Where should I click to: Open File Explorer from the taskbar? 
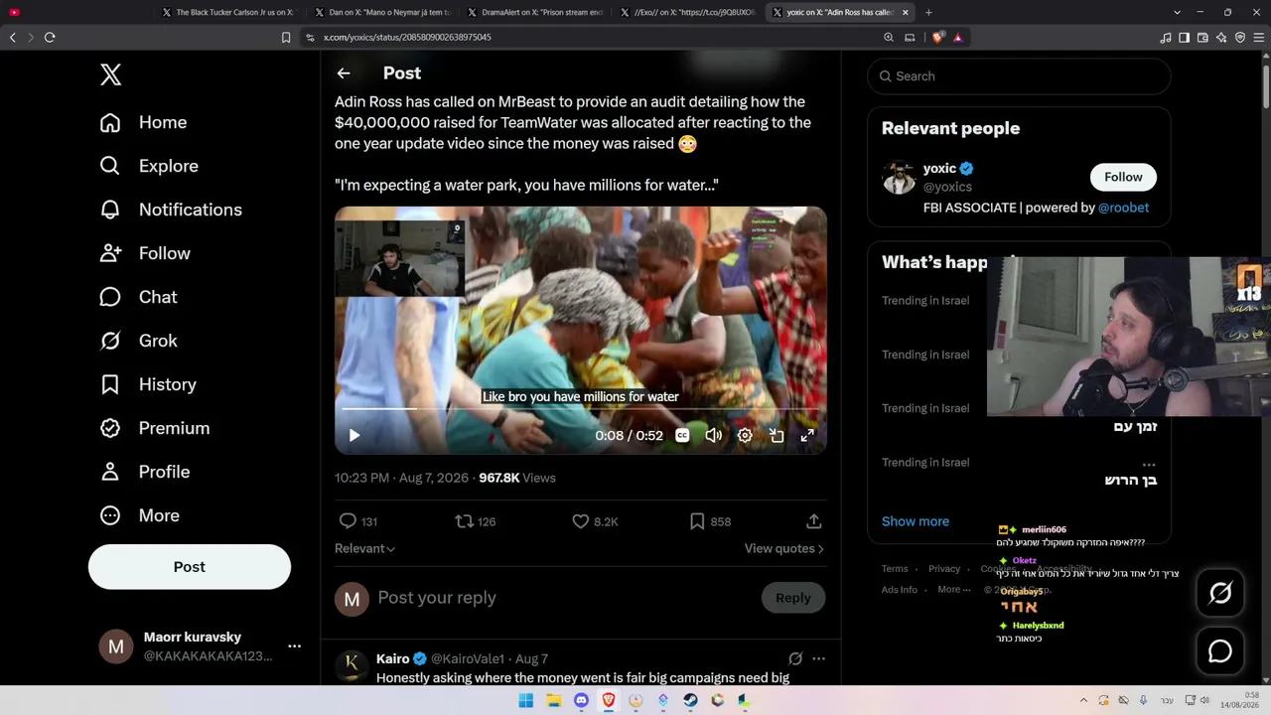554,700
